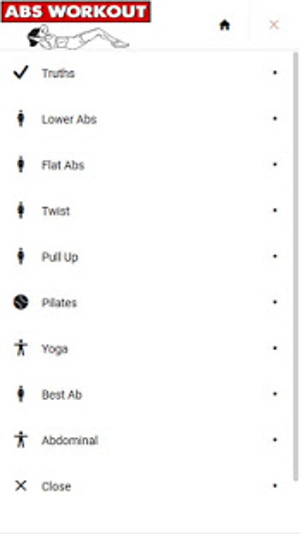Select the Lower Abs menu entry

point(69,120)
